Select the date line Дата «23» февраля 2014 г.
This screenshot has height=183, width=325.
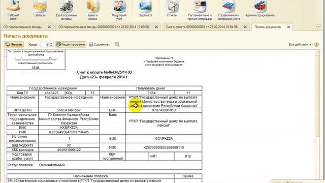104,77
